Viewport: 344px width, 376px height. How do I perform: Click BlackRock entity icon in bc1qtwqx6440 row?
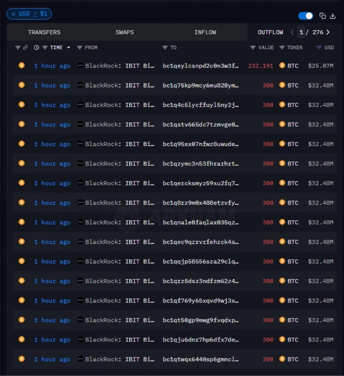point(80,359)
